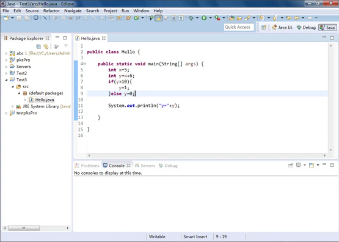Image resolution: width=339 pixels, height=242 pixels.
Task: Click the Last Edit Location arrow icon
Action: click(288, 18)
